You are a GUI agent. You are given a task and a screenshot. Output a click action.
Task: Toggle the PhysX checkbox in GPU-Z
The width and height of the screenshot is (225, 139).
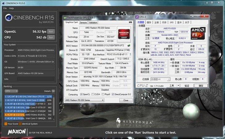103,95
